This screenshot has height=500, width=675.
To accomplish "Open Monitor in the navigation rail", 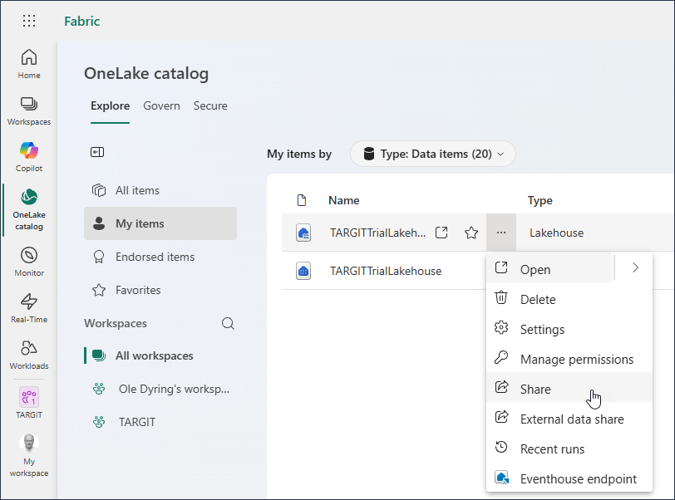I will pos(29,261).
